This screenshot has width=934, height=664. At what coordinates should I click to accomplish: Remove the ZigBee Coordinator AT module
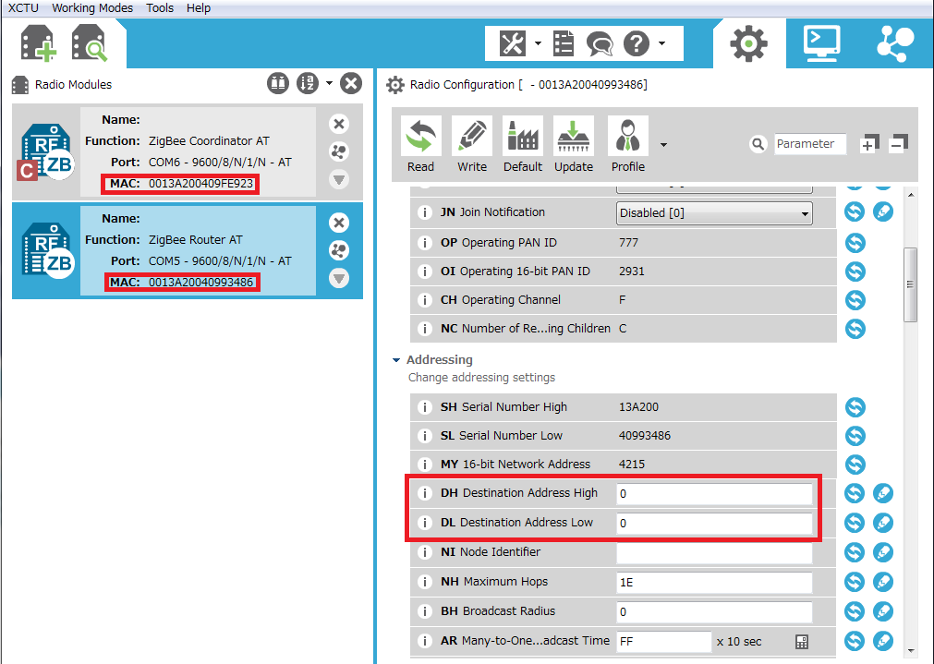(x=339, y=124)
